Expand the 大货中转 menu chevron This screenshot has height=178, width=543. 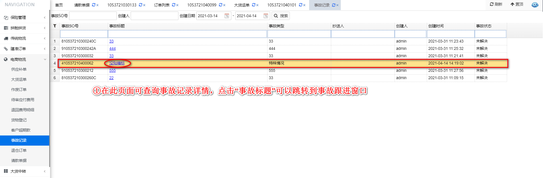(45, 171)
